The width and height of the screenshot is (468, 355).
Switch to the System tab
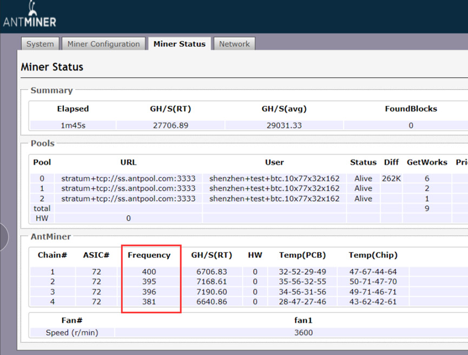39,44
